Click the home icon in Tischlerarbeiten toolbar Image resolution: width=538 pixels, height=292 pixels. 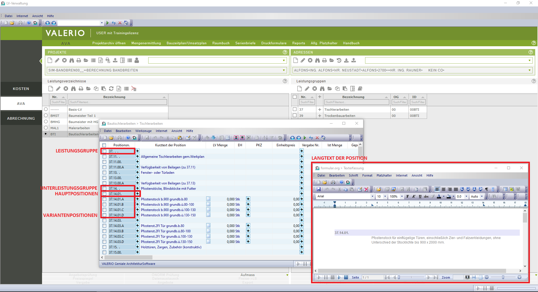(x=323, y=138)
